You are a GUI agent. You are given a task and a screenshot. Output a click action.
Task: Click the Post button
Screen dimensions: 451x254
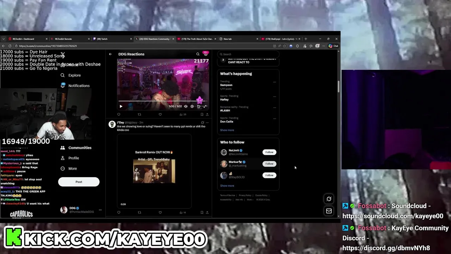point(79,182)
